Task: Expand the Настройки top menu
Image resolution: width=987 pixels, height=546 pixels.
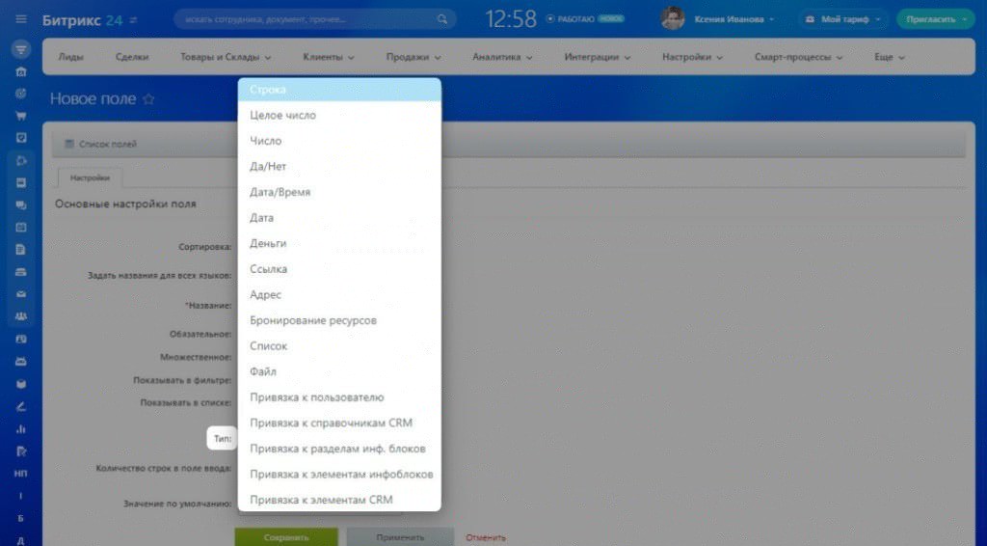Action: pos(692,57)
